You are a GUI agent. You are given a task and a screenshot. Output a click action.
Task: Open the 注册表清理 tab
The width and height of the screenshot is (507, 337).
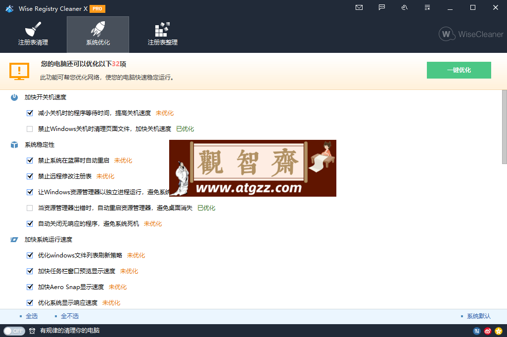coord(33,34)
